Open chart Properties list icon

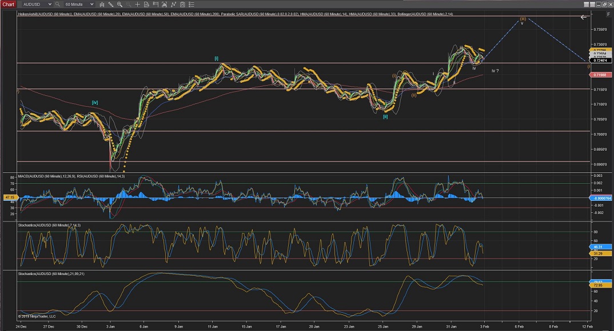tap(192, 5)
